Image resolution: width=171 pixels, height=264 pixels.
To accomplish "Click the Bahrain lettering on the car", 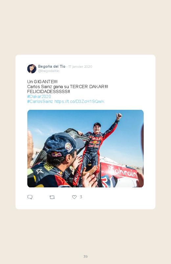I will tap(122, 171).
